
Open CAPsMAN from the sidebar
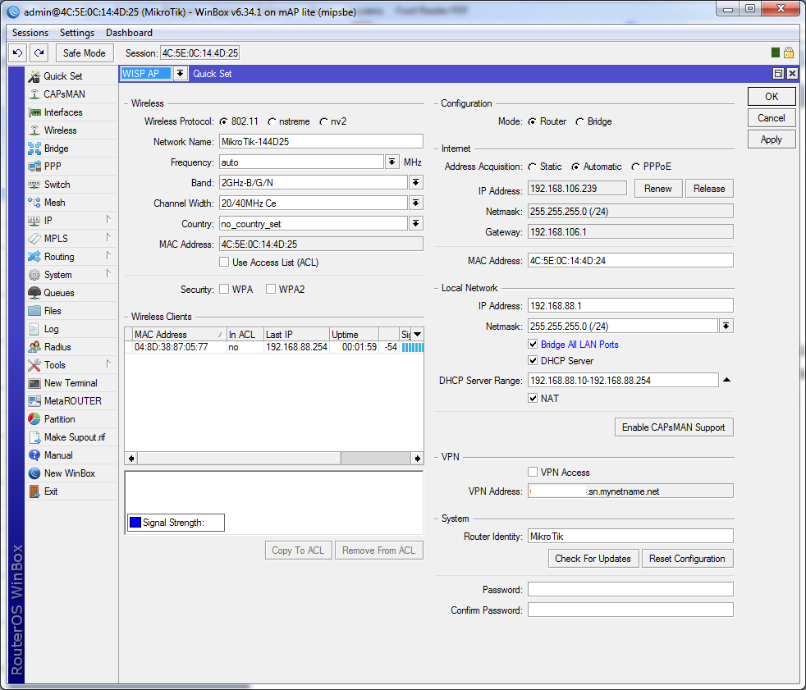tap(64, 94)
